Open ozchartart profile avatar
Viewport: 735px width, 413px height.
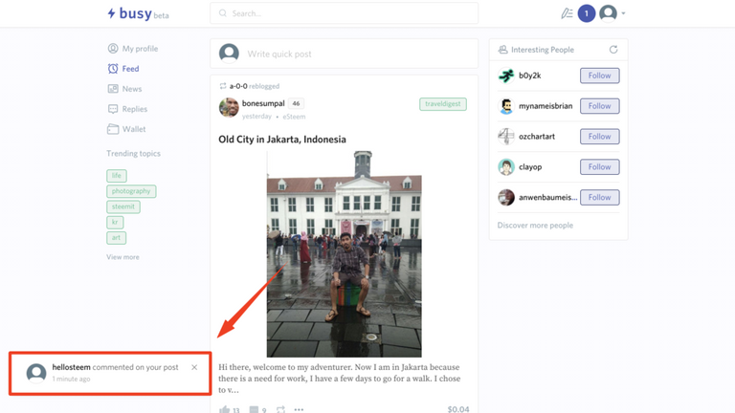tap(506, 137)
